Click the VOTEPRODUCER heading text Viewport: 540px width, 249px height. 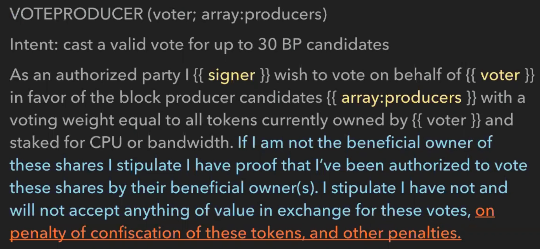(77, 15)
